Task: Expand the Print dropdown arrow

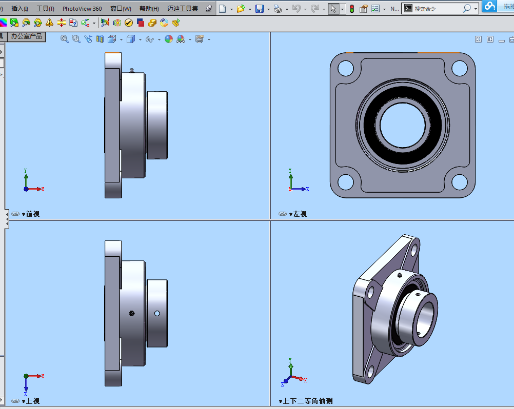Action: point(287,9)
